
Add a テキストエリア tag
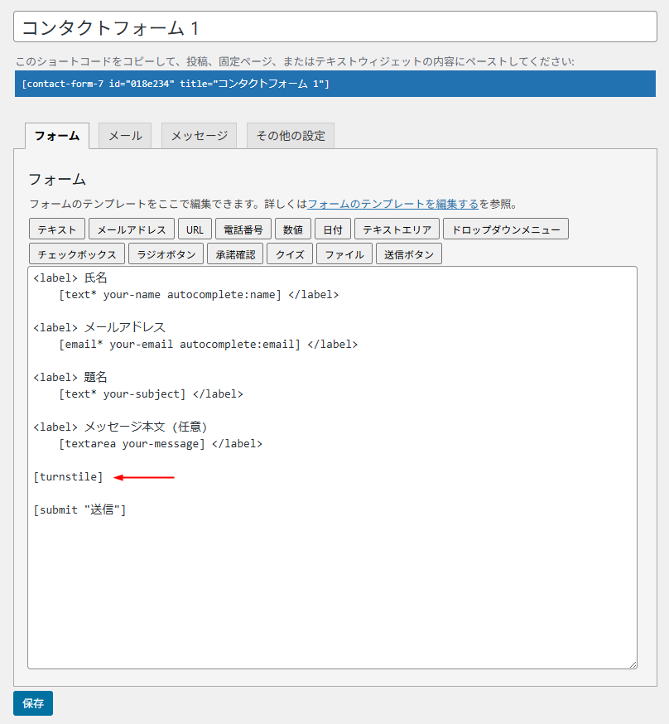coord(397,229)
